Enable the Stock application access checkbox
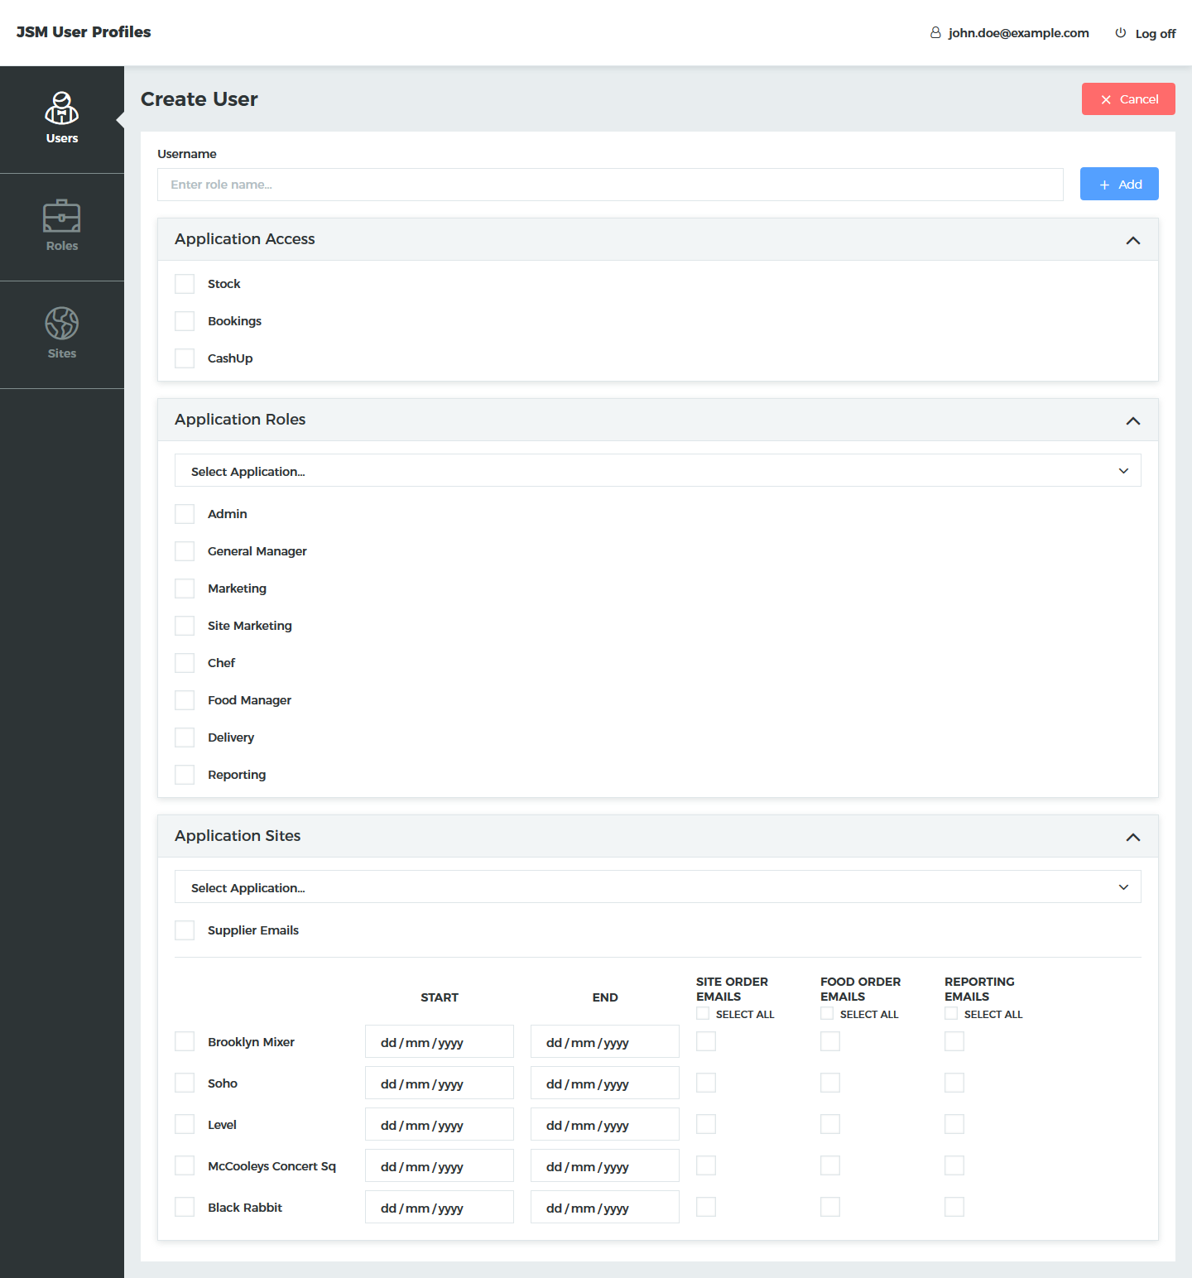The height and width of the screenshot is (1278, 1192). pyautogui.click(x=185, y=284)
